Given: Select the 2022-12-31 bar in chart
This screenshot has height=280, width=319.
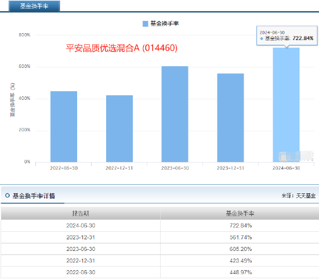Looking at the screenshot, I should 119,128.
